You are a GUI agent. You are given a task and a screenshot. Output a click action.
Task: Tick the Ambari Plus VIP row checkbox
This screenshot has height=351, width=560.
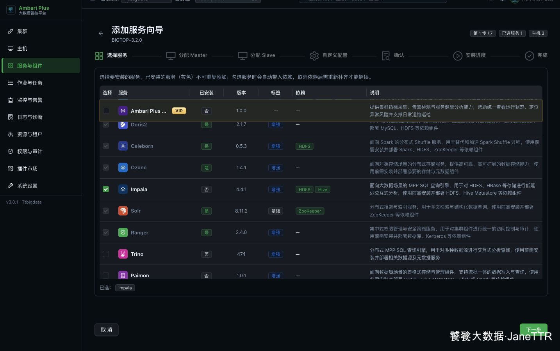coord(106,111)
